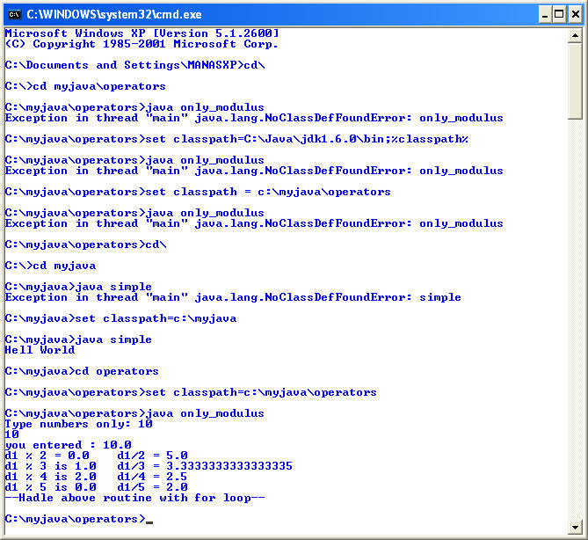
Task: Click the 'set classpath=C:\Java\jdk1.6.0\bin;%classpath%' line
Action: tap(236, 139)
